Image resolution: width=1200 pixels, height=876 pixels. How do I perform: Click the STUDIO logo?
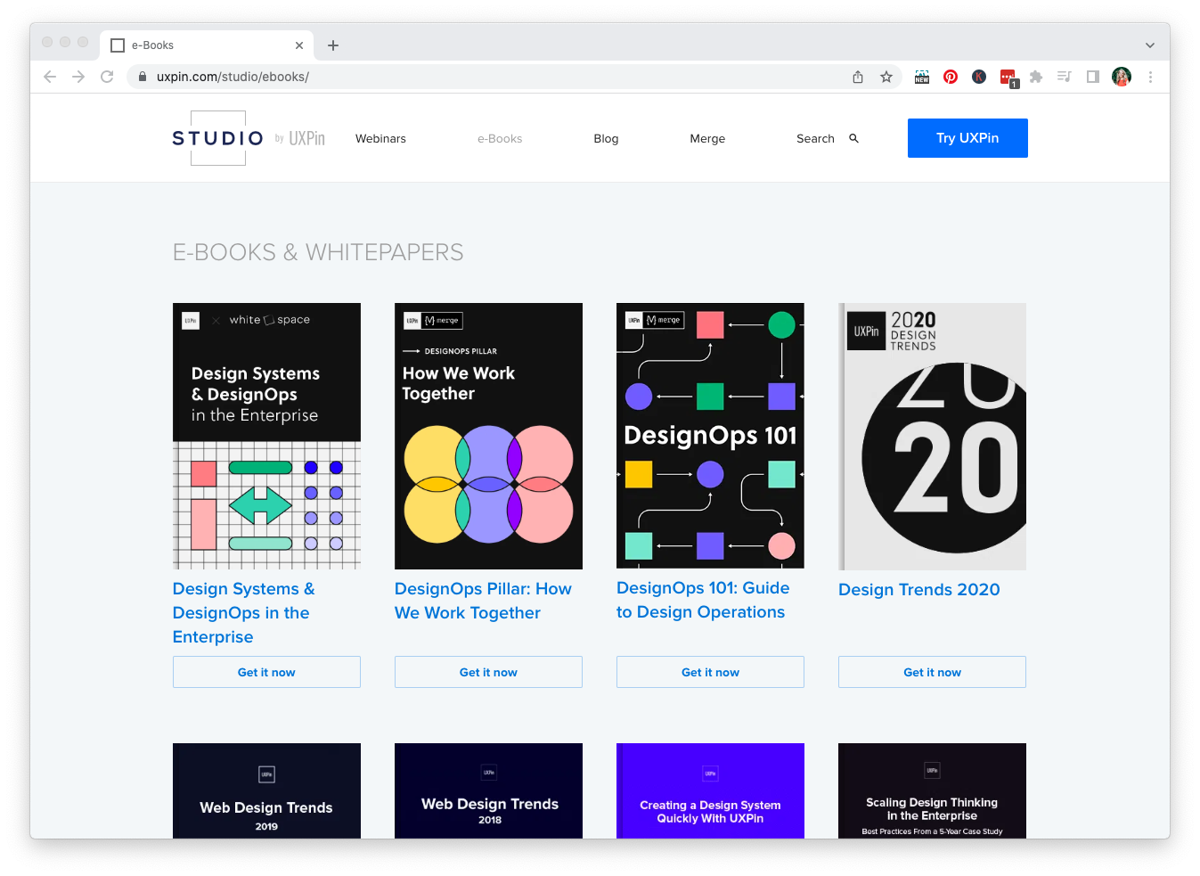click(218, 138)
